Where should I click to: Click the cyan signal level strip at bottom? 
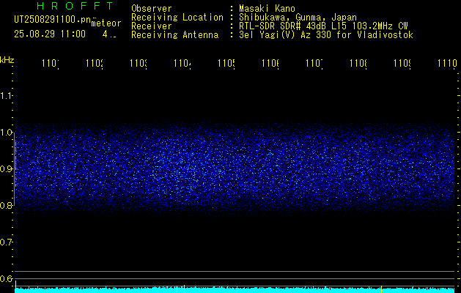click(235, 290)
